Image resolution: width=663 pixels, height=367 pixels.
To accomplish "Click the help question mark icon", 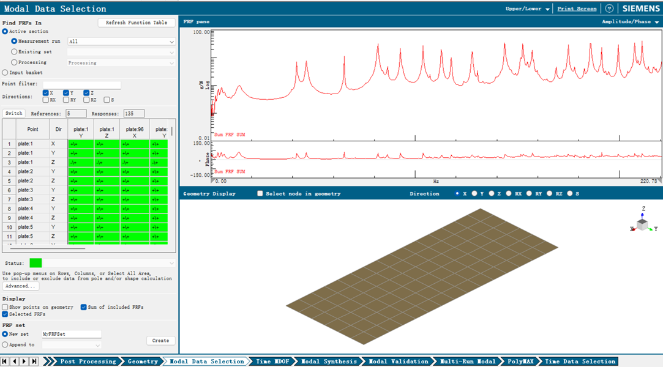I will pos(609,9).
